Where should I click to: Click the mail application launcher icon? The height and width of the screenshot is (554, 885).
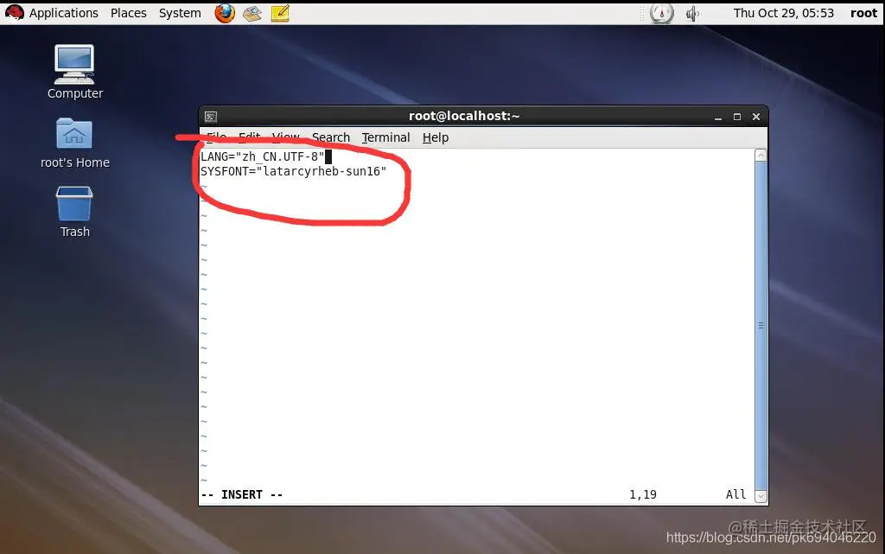[252, 13]
